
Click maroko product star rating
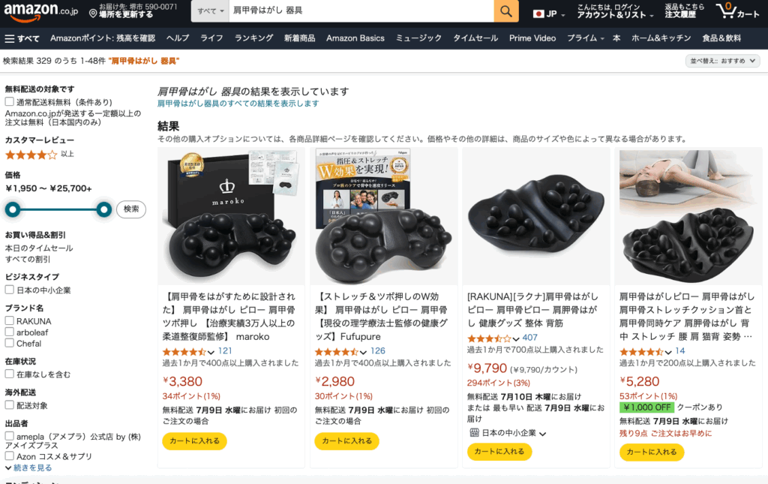(184, 352)
